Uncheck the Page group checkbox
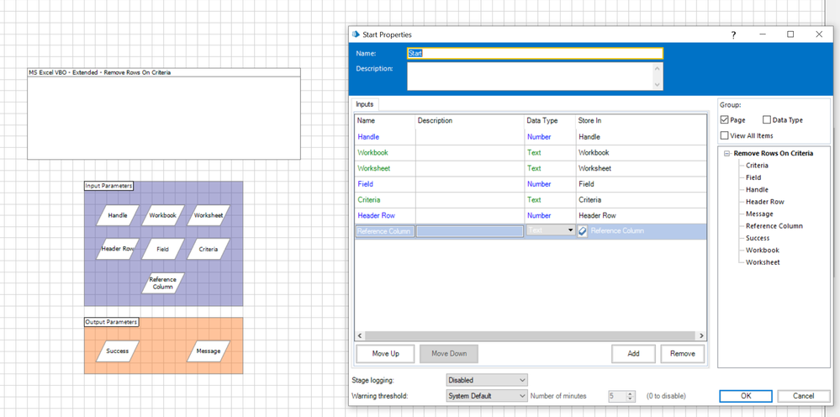 coord(725,120)
